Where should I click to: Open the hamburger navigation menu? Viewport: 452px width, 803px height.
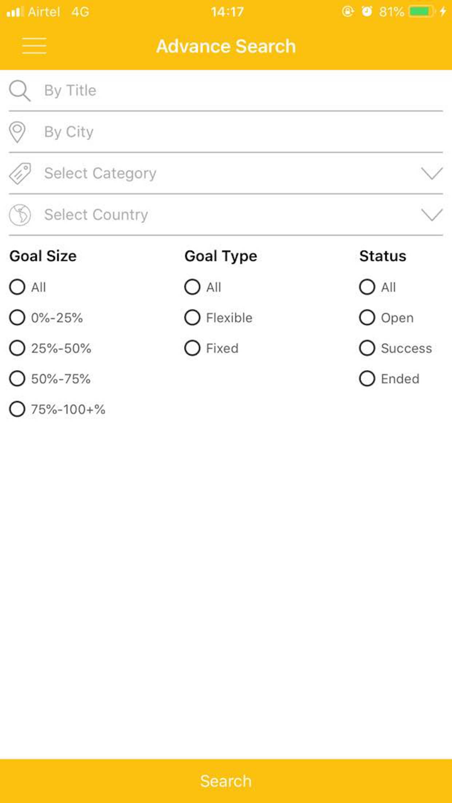(x=34, y=46)
